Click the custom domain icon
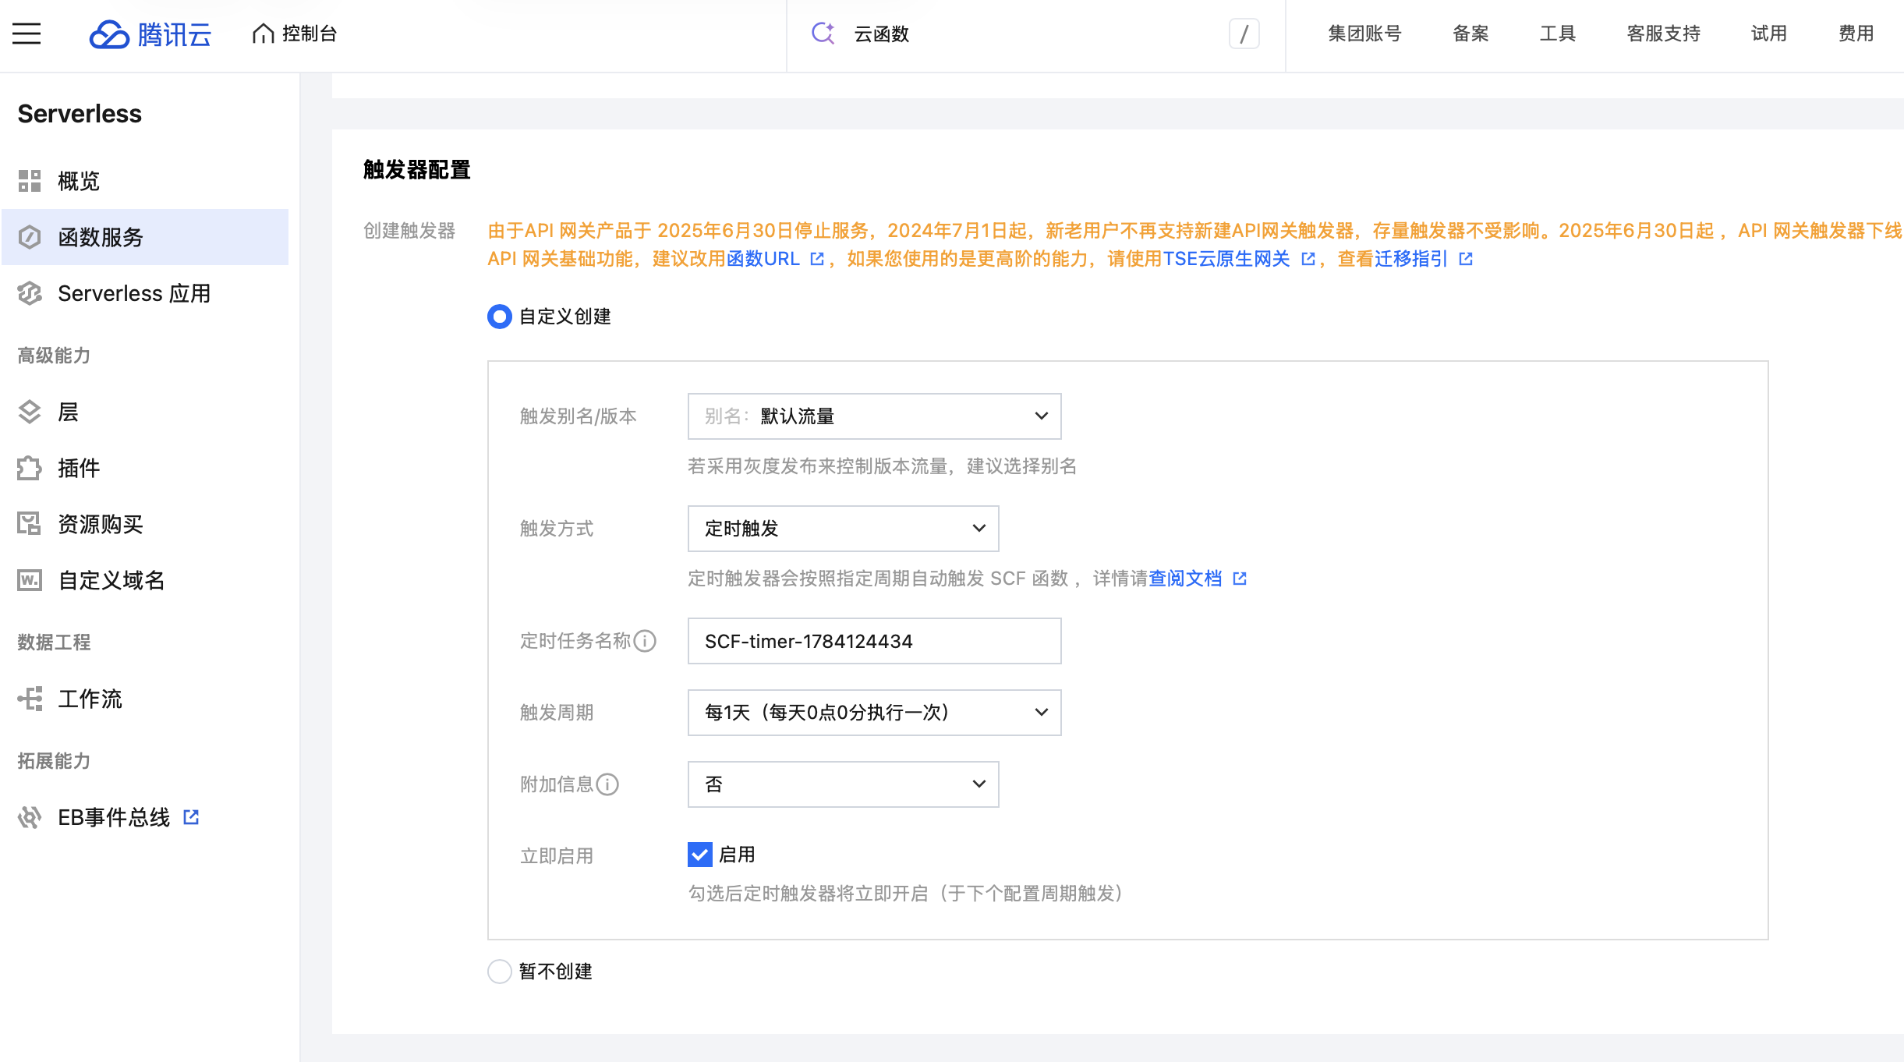 (x=30, y=580)
